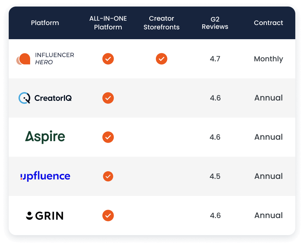Click GRIN's Annual contract label
This screenshot has width=304, height=246.
tap(268, 216)
